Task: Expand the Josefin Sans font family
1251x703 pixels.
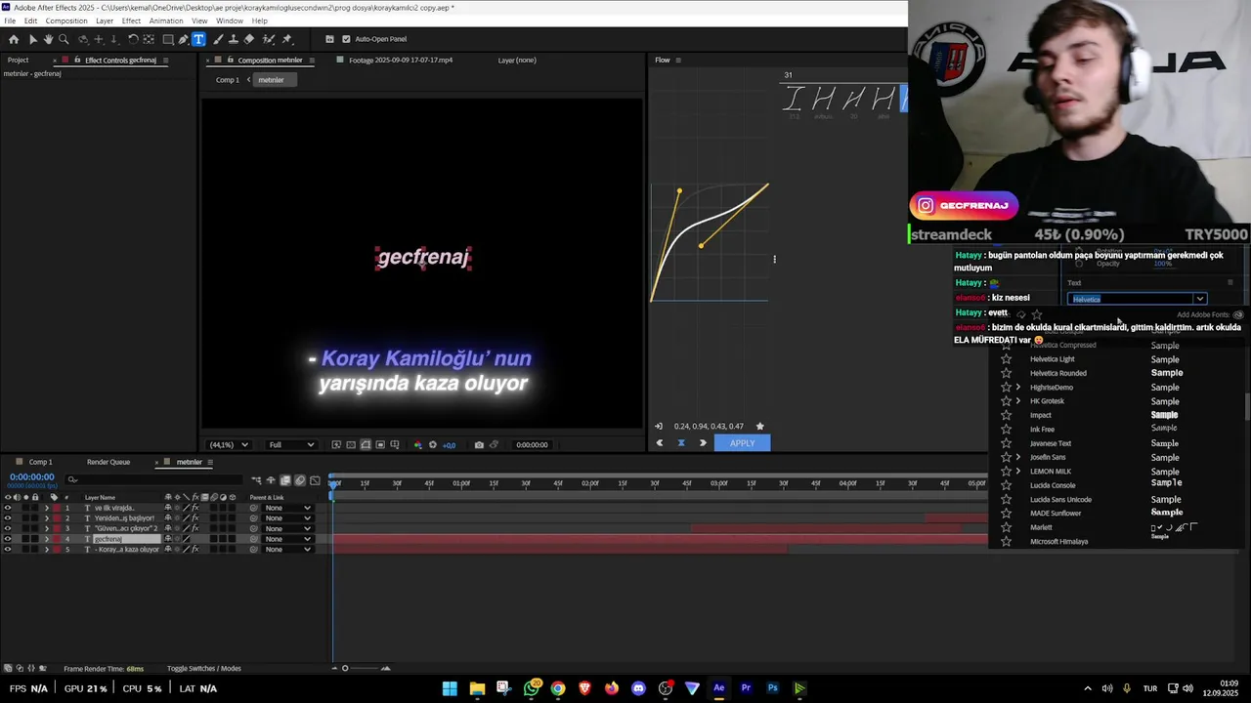Action: [1018, 457]
